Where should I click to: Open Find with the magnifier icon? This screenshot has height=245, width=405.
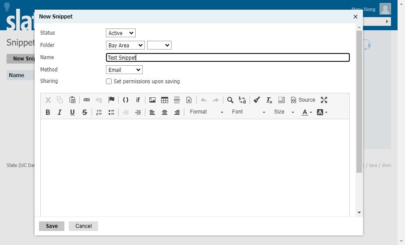point(230,100)
